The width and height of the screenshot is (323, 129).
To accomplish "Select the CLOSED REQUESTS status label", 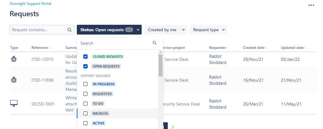I will [108, 57].
